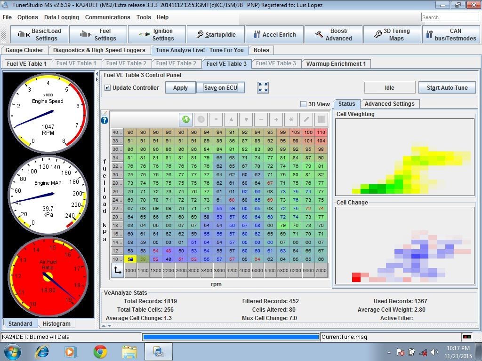Open the blue question mark help icon
Screen dimensions: 482x361
click(x=104, y=120)
